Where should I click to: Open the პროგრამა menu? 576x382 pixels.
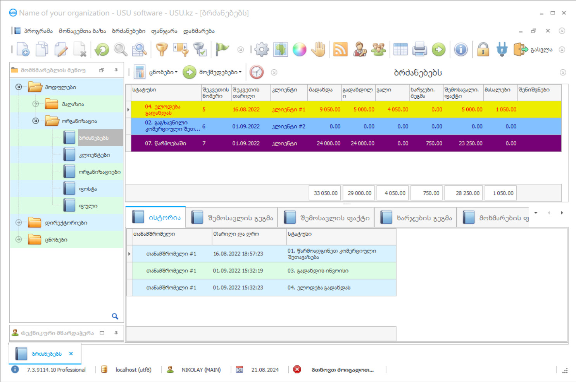[38, 31]
